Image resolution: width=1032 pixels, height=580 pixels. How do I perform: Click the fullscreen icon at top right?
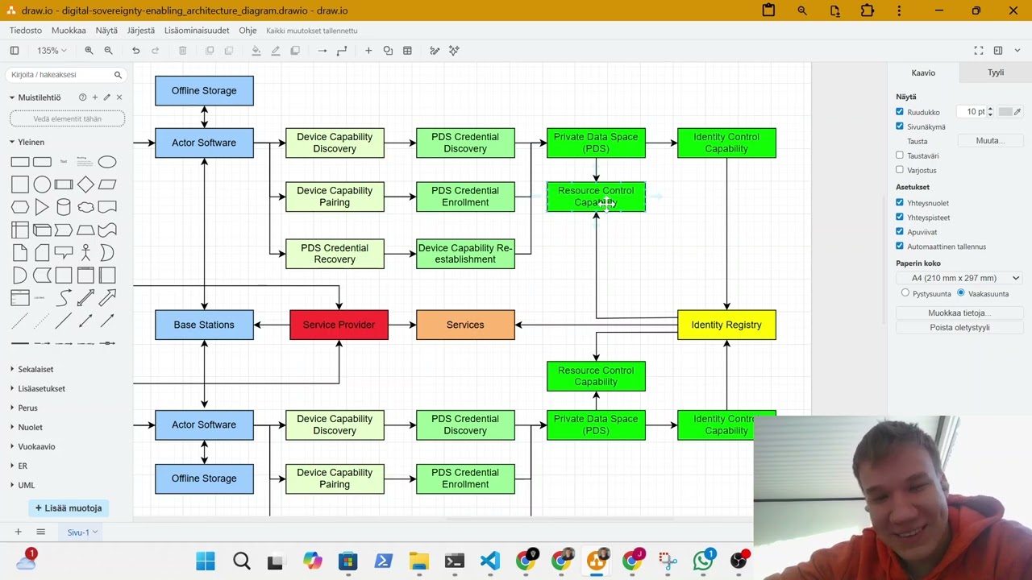point(979,51)
